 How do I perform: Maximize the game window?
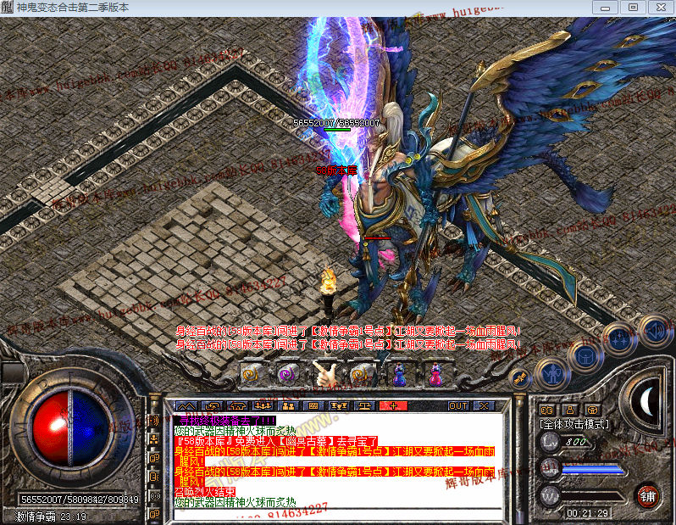[x=633, y=8]
